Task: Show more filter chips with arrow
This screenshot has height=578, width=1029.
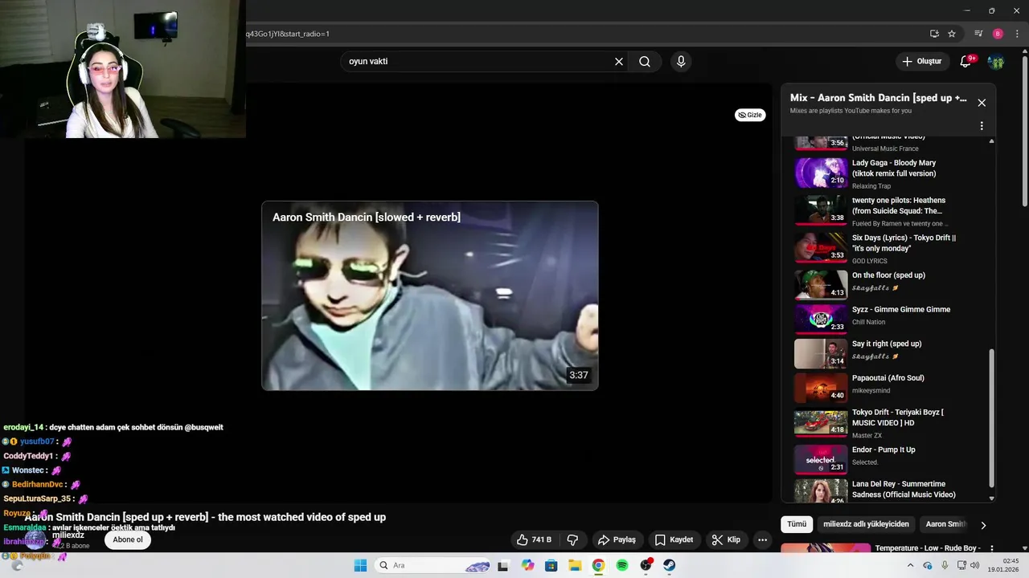Action: coord(982,525)
